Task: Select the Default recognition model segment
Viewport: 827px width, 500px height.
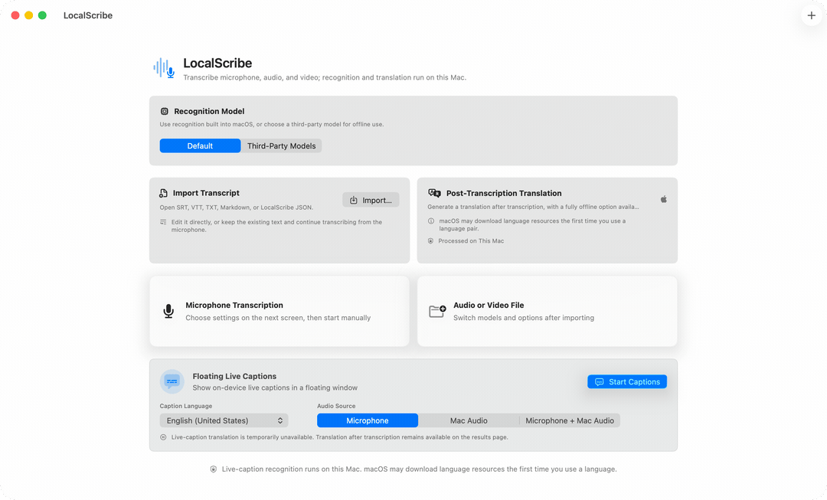Action: coord(200,146)
